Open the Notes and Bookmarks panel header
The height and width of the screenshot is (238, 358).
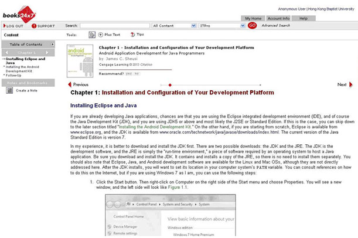point(28,83)
